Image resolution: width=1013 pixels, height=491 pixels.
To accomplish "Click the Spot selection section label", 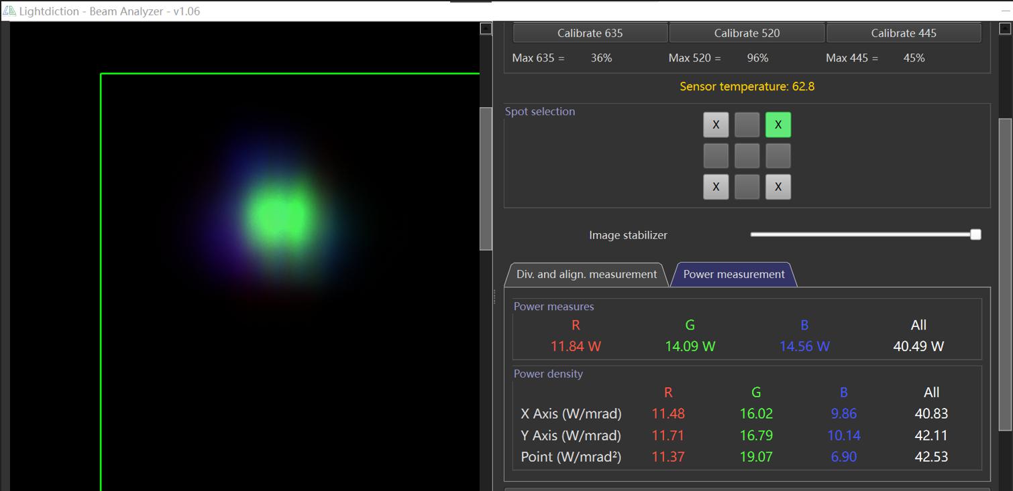I will click(x=540, y=111).
